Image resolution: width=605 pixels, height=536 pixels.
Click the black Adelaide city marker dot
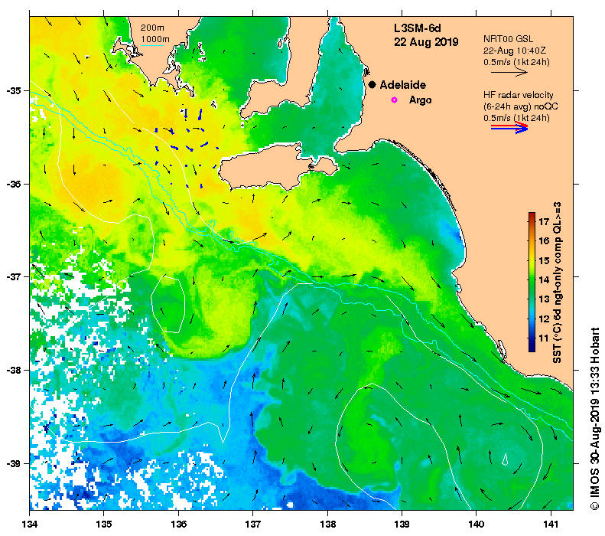tap(372, 84)
